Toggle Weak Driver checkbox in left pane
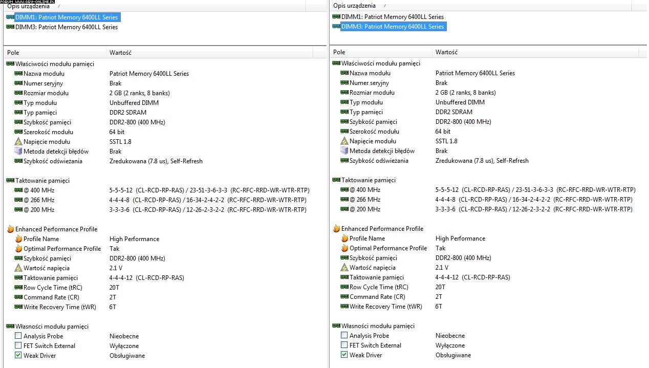 (18, 355)
